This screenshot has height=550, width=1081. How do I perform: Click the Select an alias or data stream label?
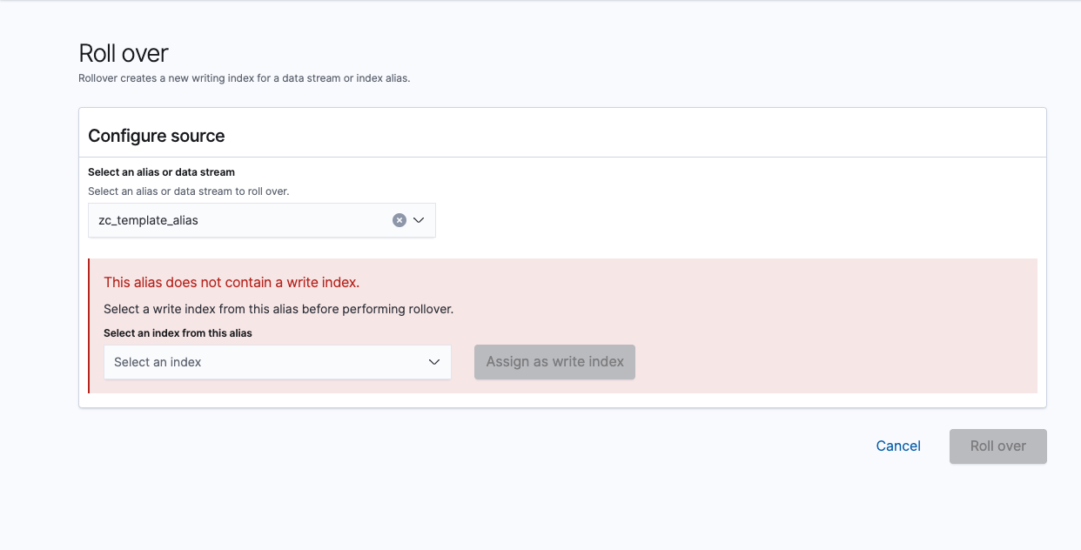coord(161,172)
